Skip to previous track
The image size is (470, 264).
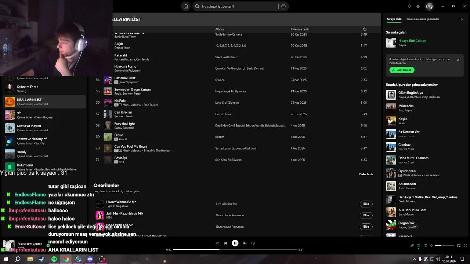coord(225,243)
